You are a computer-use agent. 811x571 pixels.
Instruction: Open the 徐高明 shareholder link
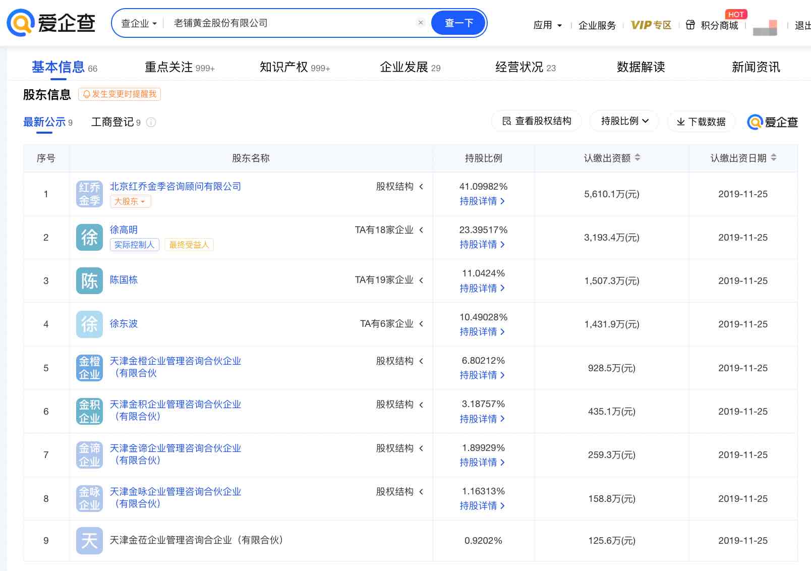(124, 230)
